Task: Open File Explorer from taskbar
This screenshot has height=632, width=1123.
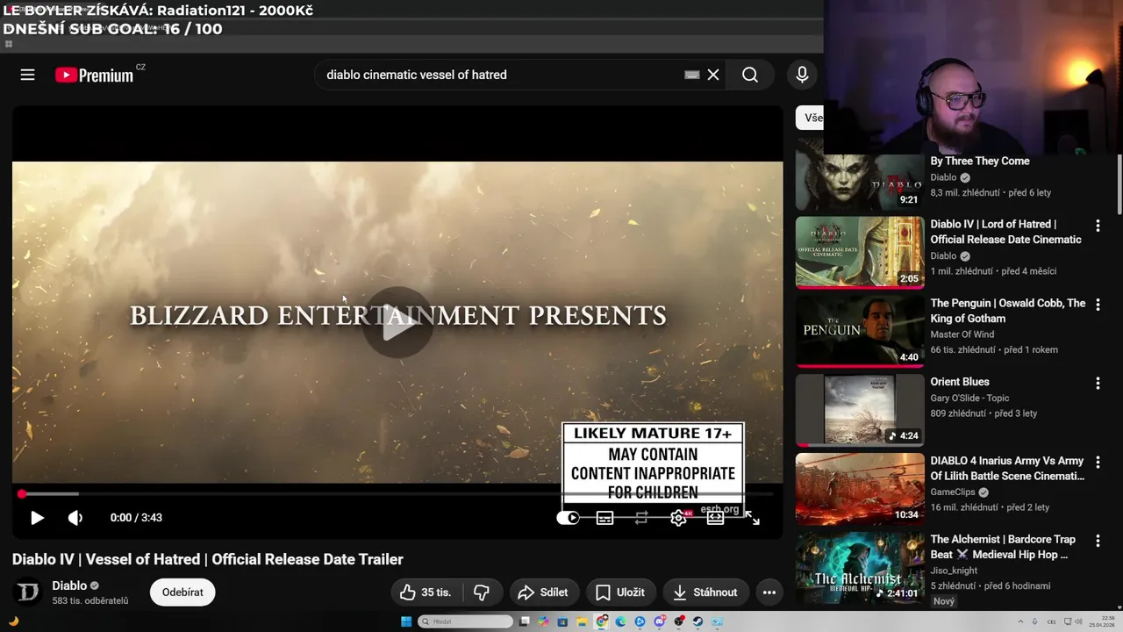Action: coord(582,621)
